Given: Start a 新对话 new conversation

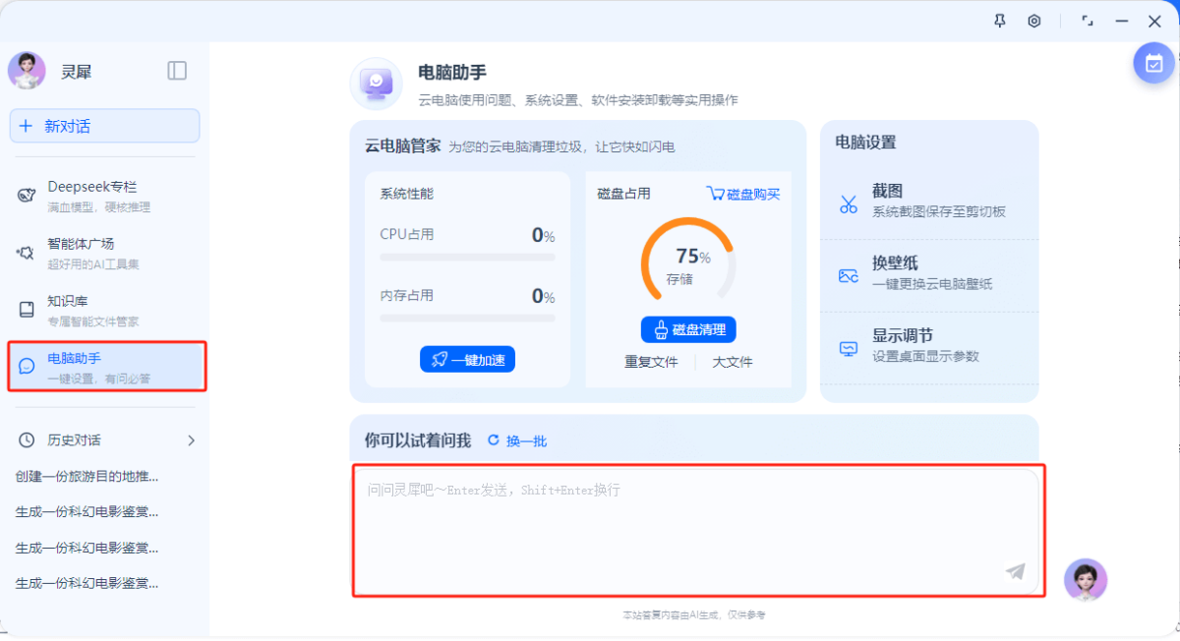Looking at the screenshot, I should [104, 126].
